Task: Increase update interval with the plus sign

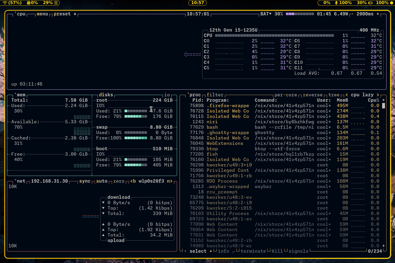Action: (378, 14)
